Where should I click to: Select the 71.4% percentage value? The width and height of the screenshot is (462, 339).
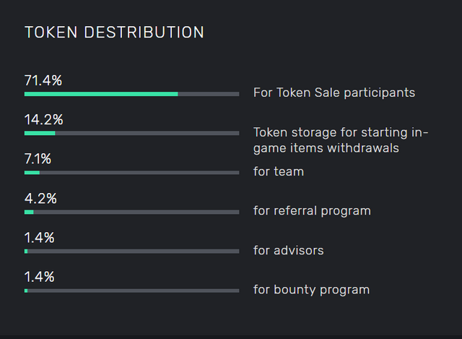[x=43, y=80]
